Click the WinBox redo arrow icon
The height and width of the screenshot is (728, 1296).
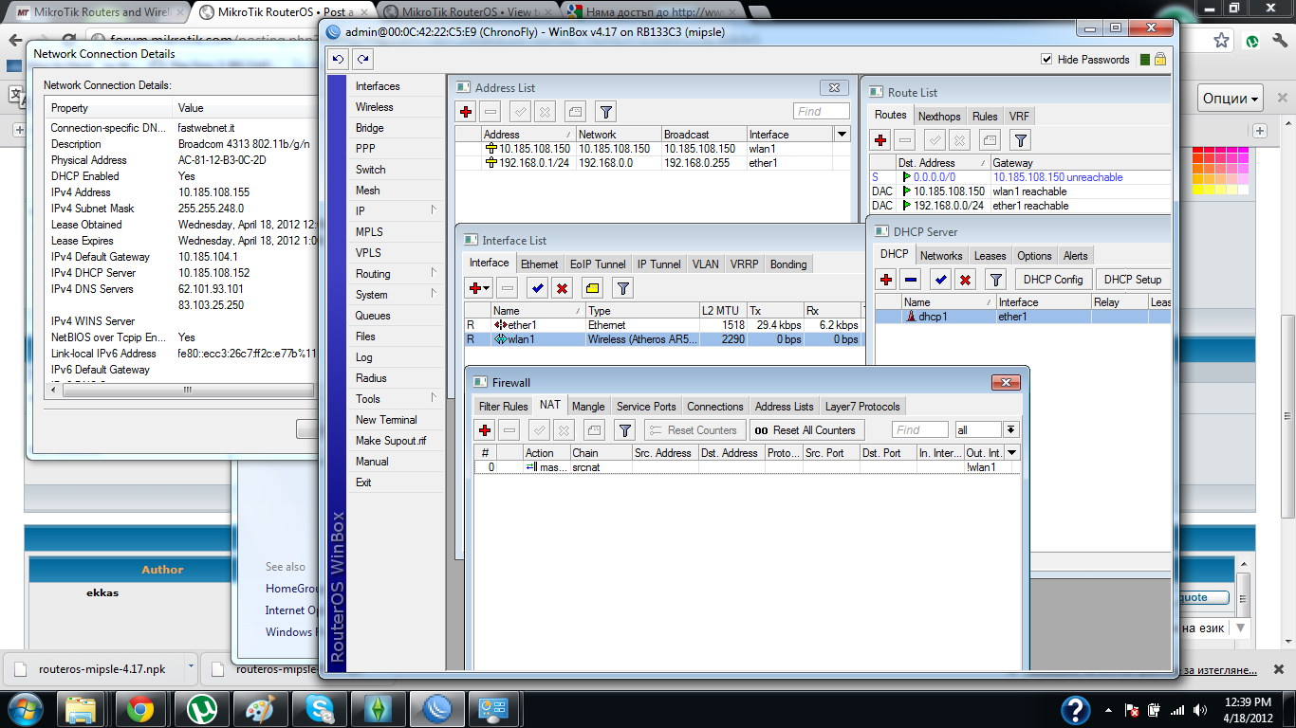coord(361,60)
